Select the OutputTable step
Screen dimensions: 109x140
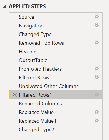click(x=56, y=60)
